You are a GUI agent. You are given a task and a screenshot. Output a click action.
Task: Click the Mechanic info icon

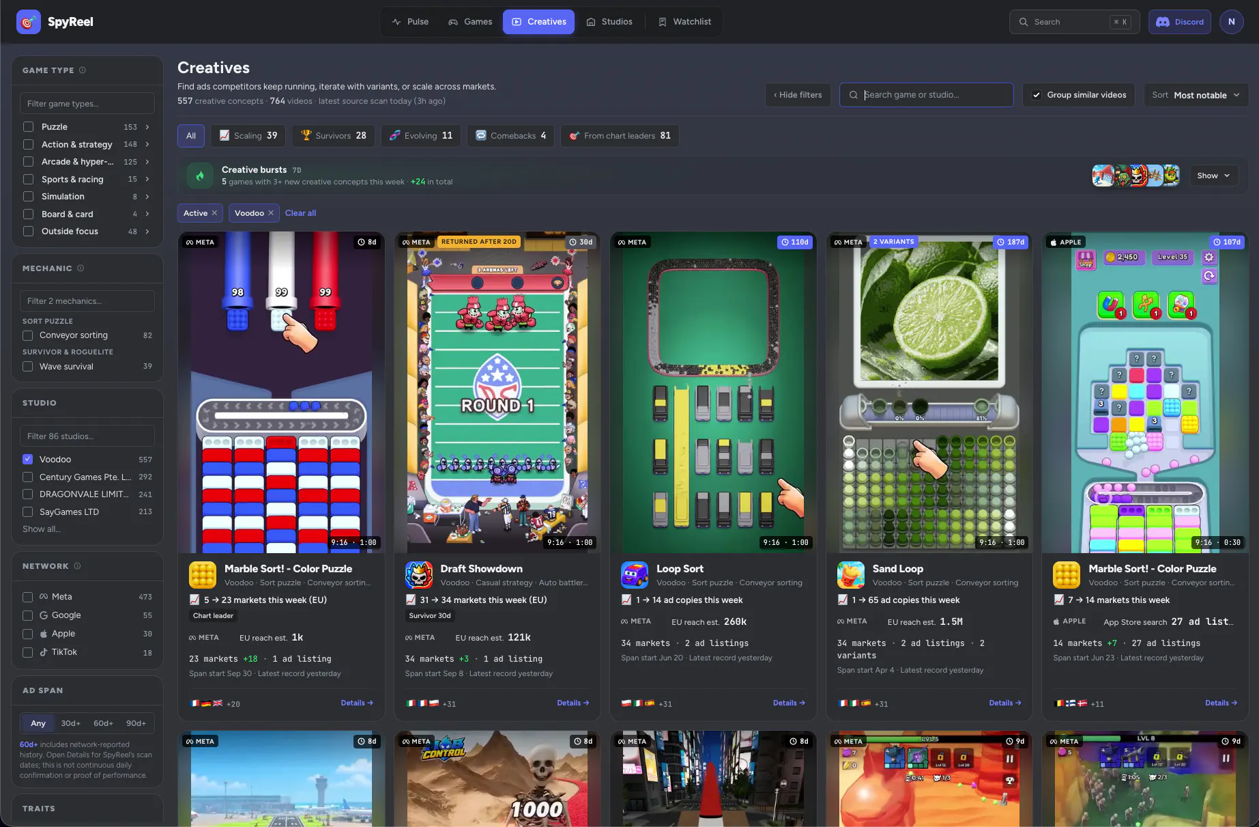(x=81, y=268)
